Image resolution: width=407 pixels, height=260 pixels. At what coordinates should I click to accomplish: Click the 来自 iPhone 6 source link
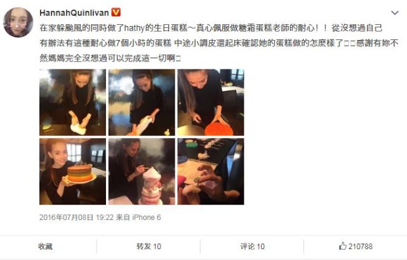point(138,217)
